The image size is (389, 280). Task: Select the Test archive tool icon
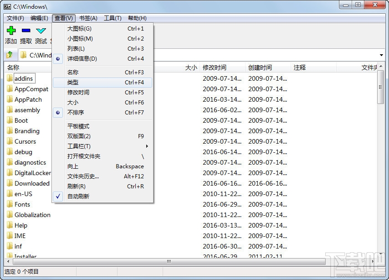[41, 31]
